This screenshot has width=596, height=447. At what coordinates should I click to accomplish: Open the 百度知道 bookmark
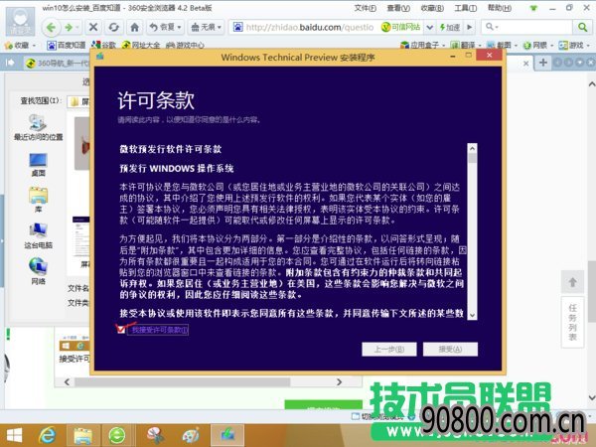point(66,46)
